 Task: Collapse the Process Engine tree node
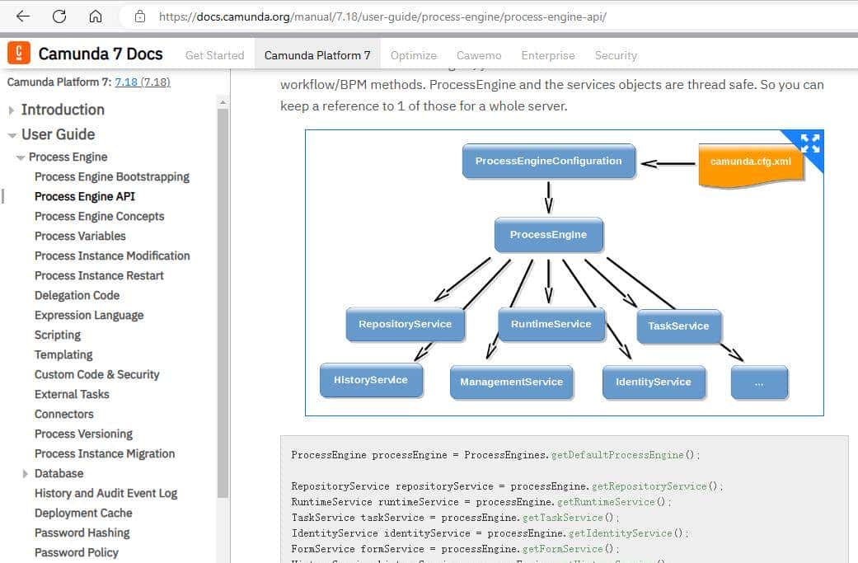point(21,157)
